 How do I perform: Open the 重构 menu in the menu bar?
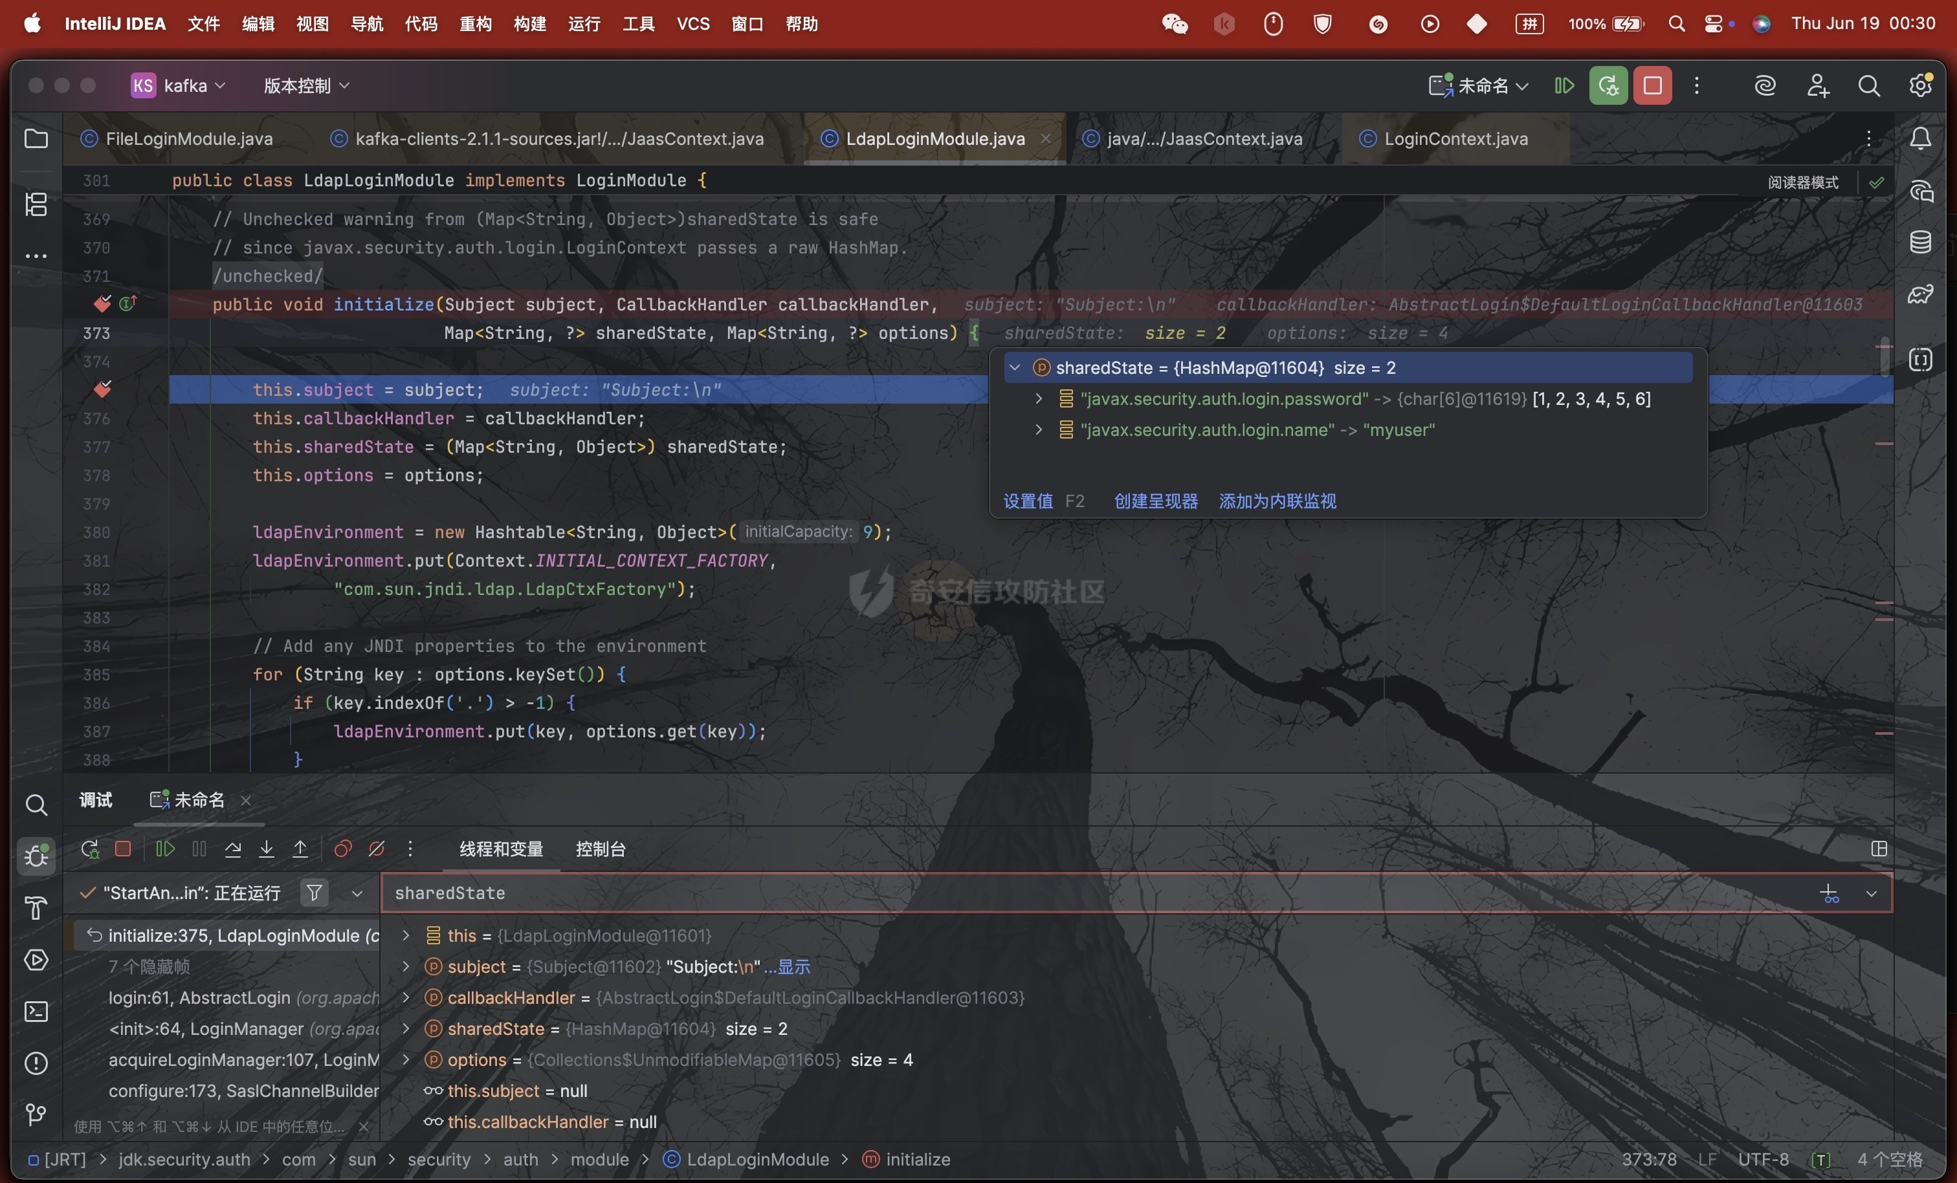475,24
